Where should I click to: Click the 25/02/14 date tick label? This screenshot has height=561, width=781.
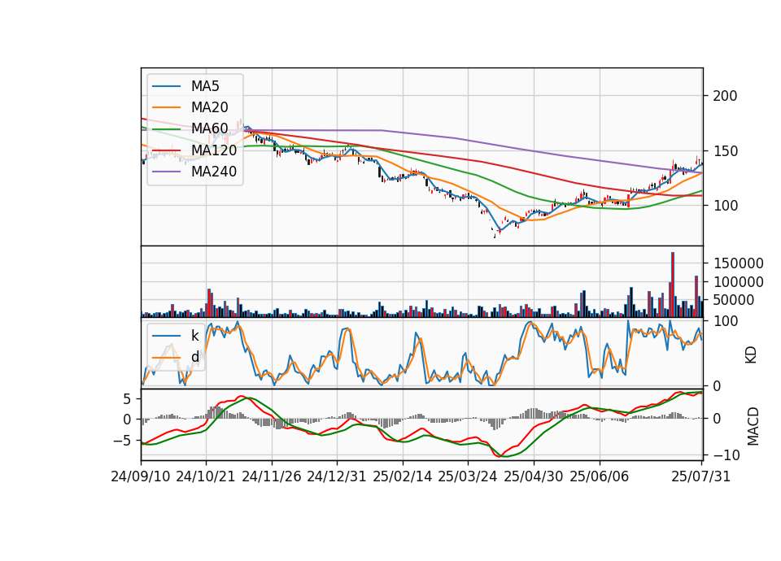(403, 476)
